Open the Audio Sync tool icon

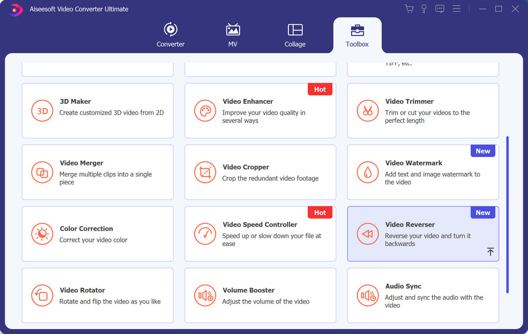click(x=367, y=296)
